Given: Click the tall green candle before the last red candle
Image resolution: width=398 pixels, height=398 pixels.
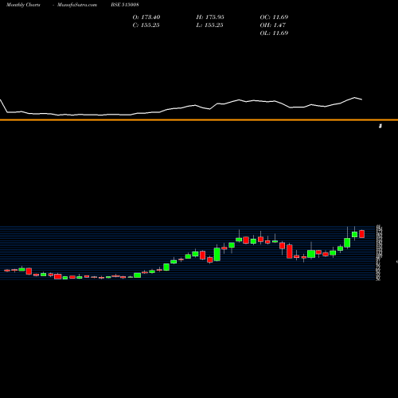Looking at the screenshot, I should 347,243.
